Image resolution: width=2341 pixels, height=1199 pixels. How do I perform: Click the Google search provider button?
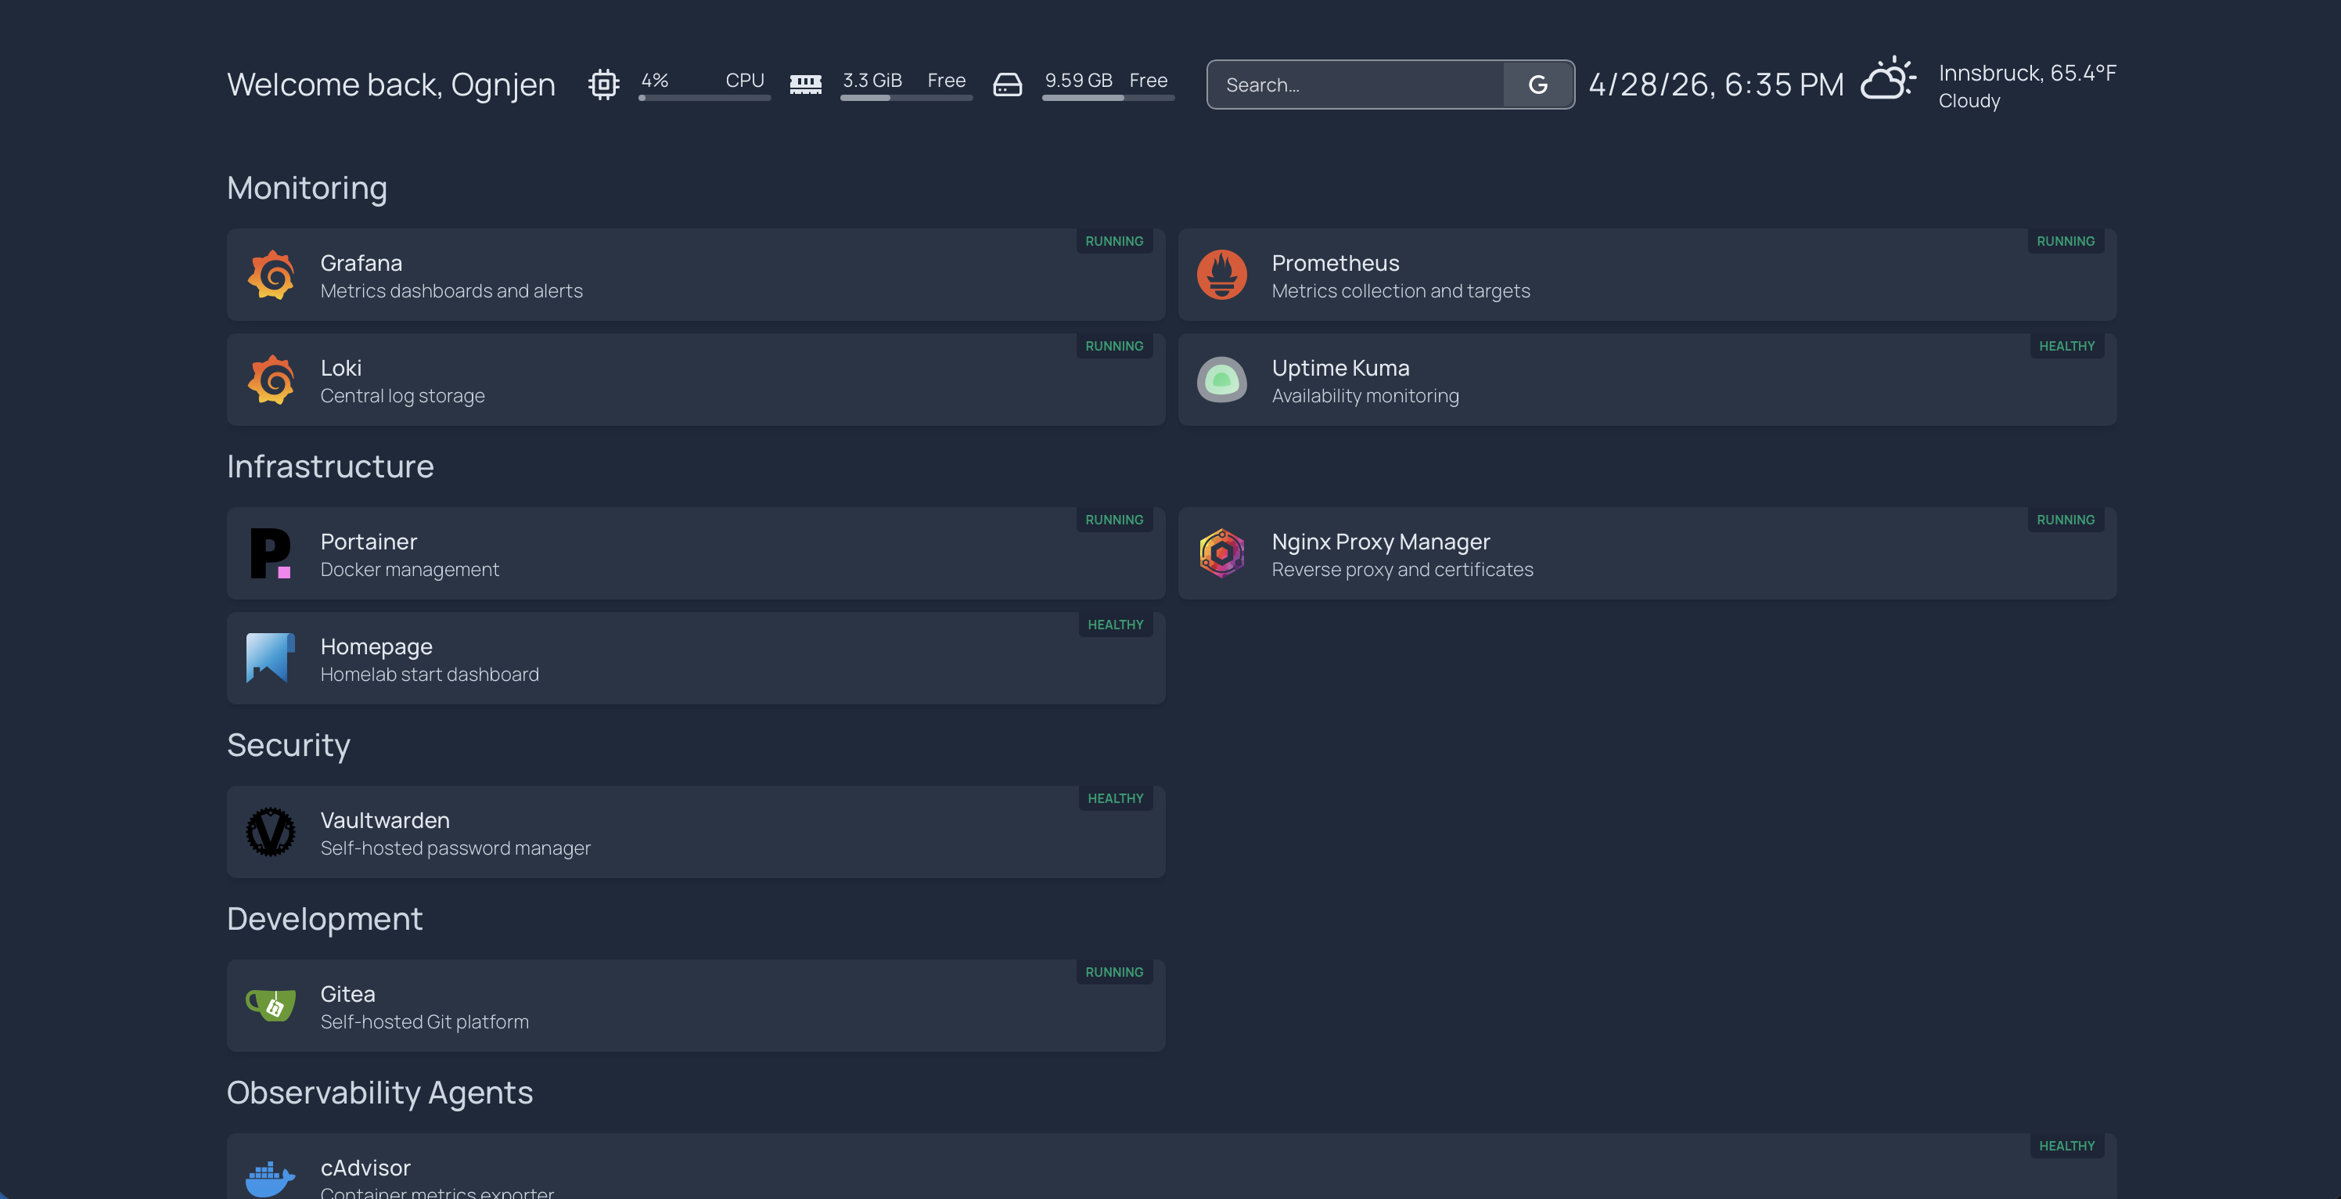1537,85
